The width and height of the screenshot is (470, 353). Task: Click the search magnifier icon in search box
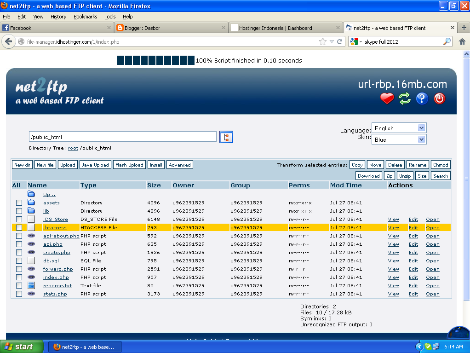click(447, 41)
